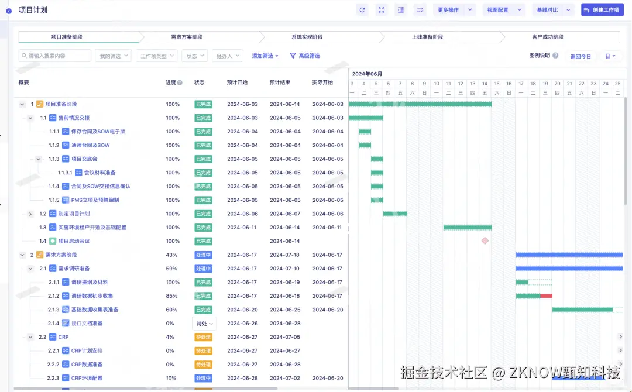The image size is (632, 392).
Task: Open the 基线对比 dropdown arrow
Action: 568,10
